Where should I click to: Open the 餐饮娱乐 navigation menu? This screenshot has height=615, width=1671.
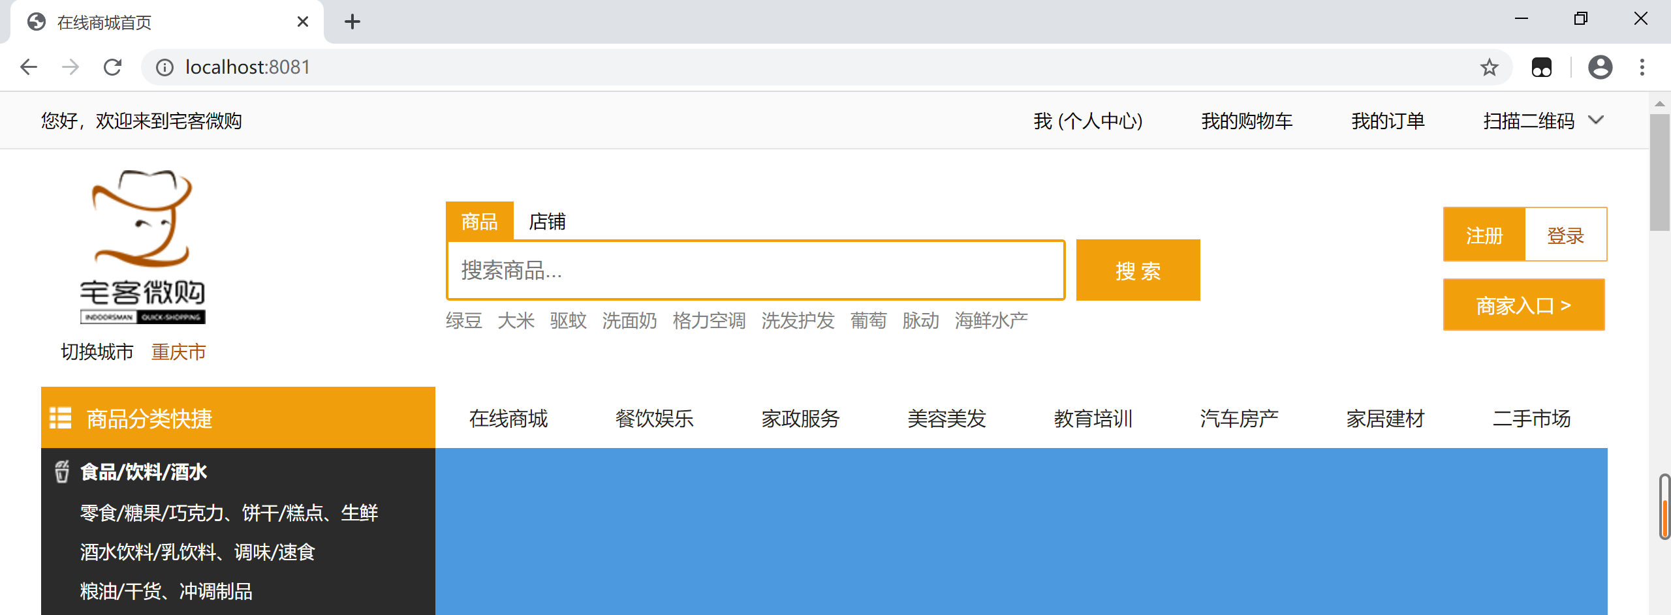(x=655, y=418)
